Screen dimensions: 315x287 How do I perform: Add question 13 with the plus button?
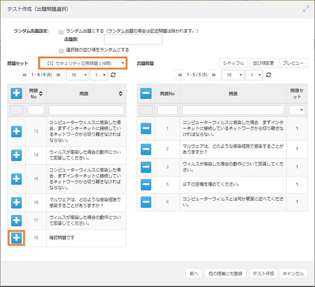[17, 131]
